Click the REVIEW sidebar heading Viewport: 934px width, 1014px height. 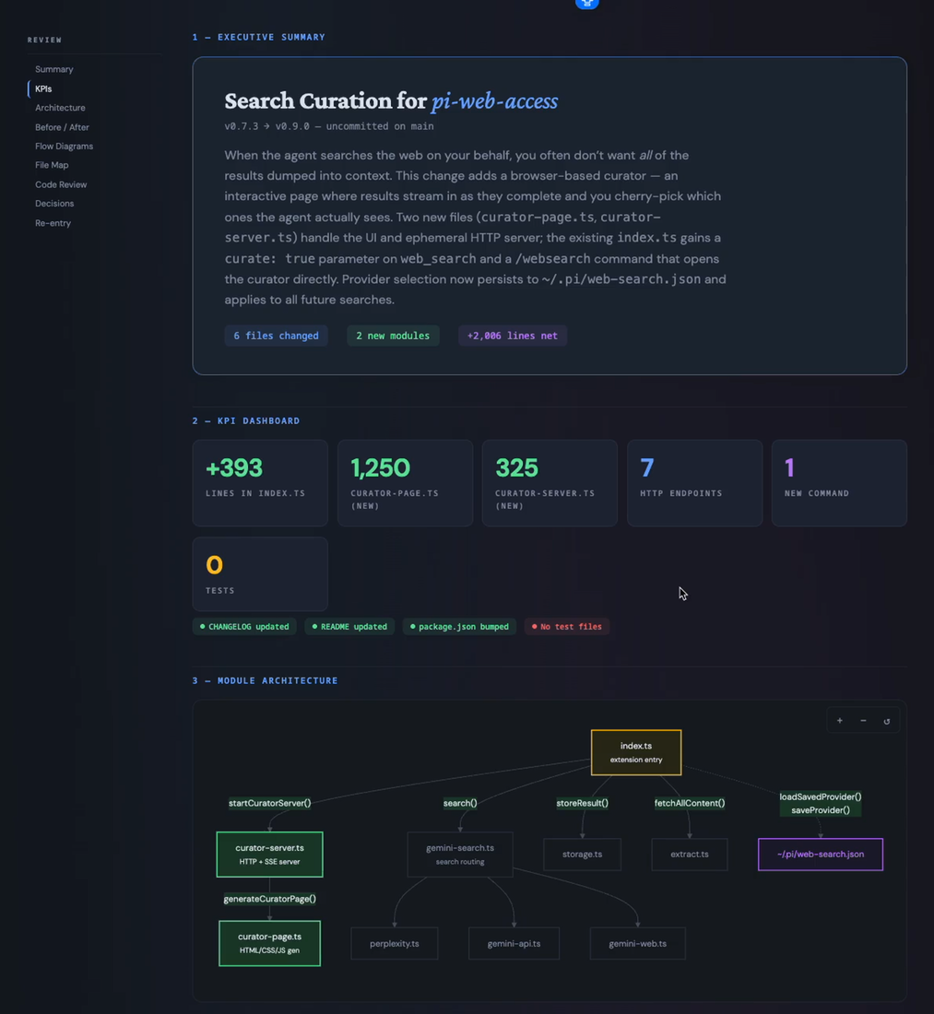pyautogui.click(x=44, y=40)
